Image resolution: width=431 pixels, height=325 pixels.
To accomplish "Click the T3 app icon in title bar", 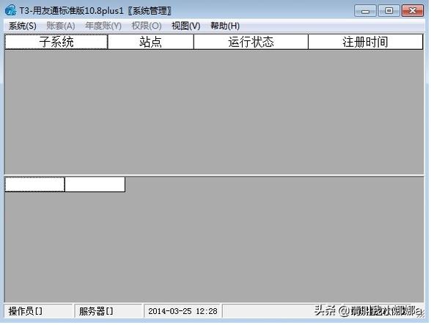I will tap(10, 10).
